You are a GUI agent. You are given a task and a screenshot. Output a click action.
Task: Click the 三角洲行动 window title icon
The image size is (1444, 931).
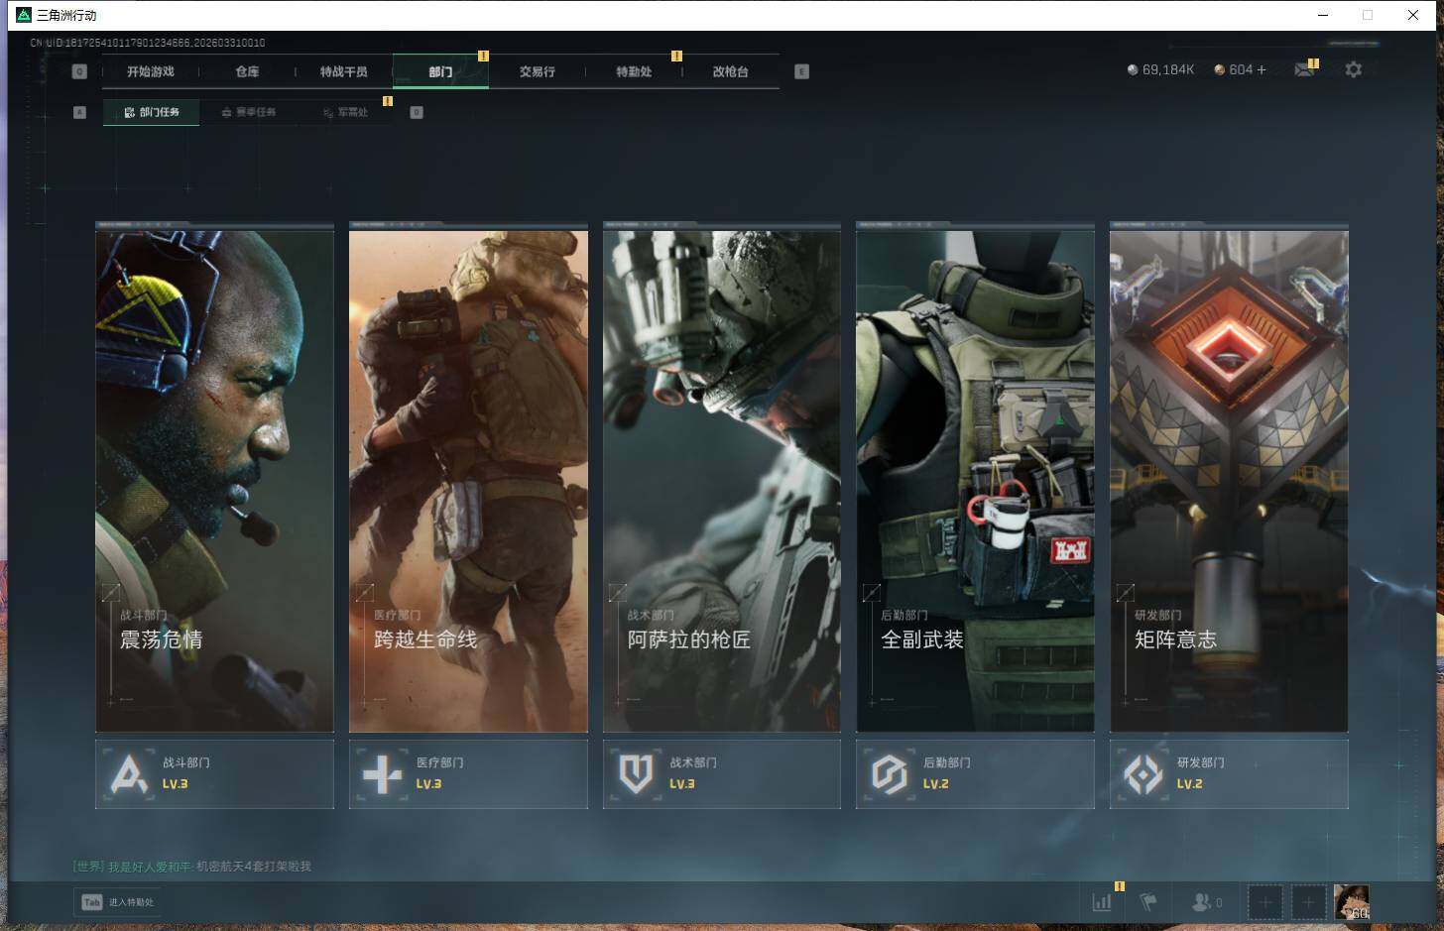tap(24, 15)
